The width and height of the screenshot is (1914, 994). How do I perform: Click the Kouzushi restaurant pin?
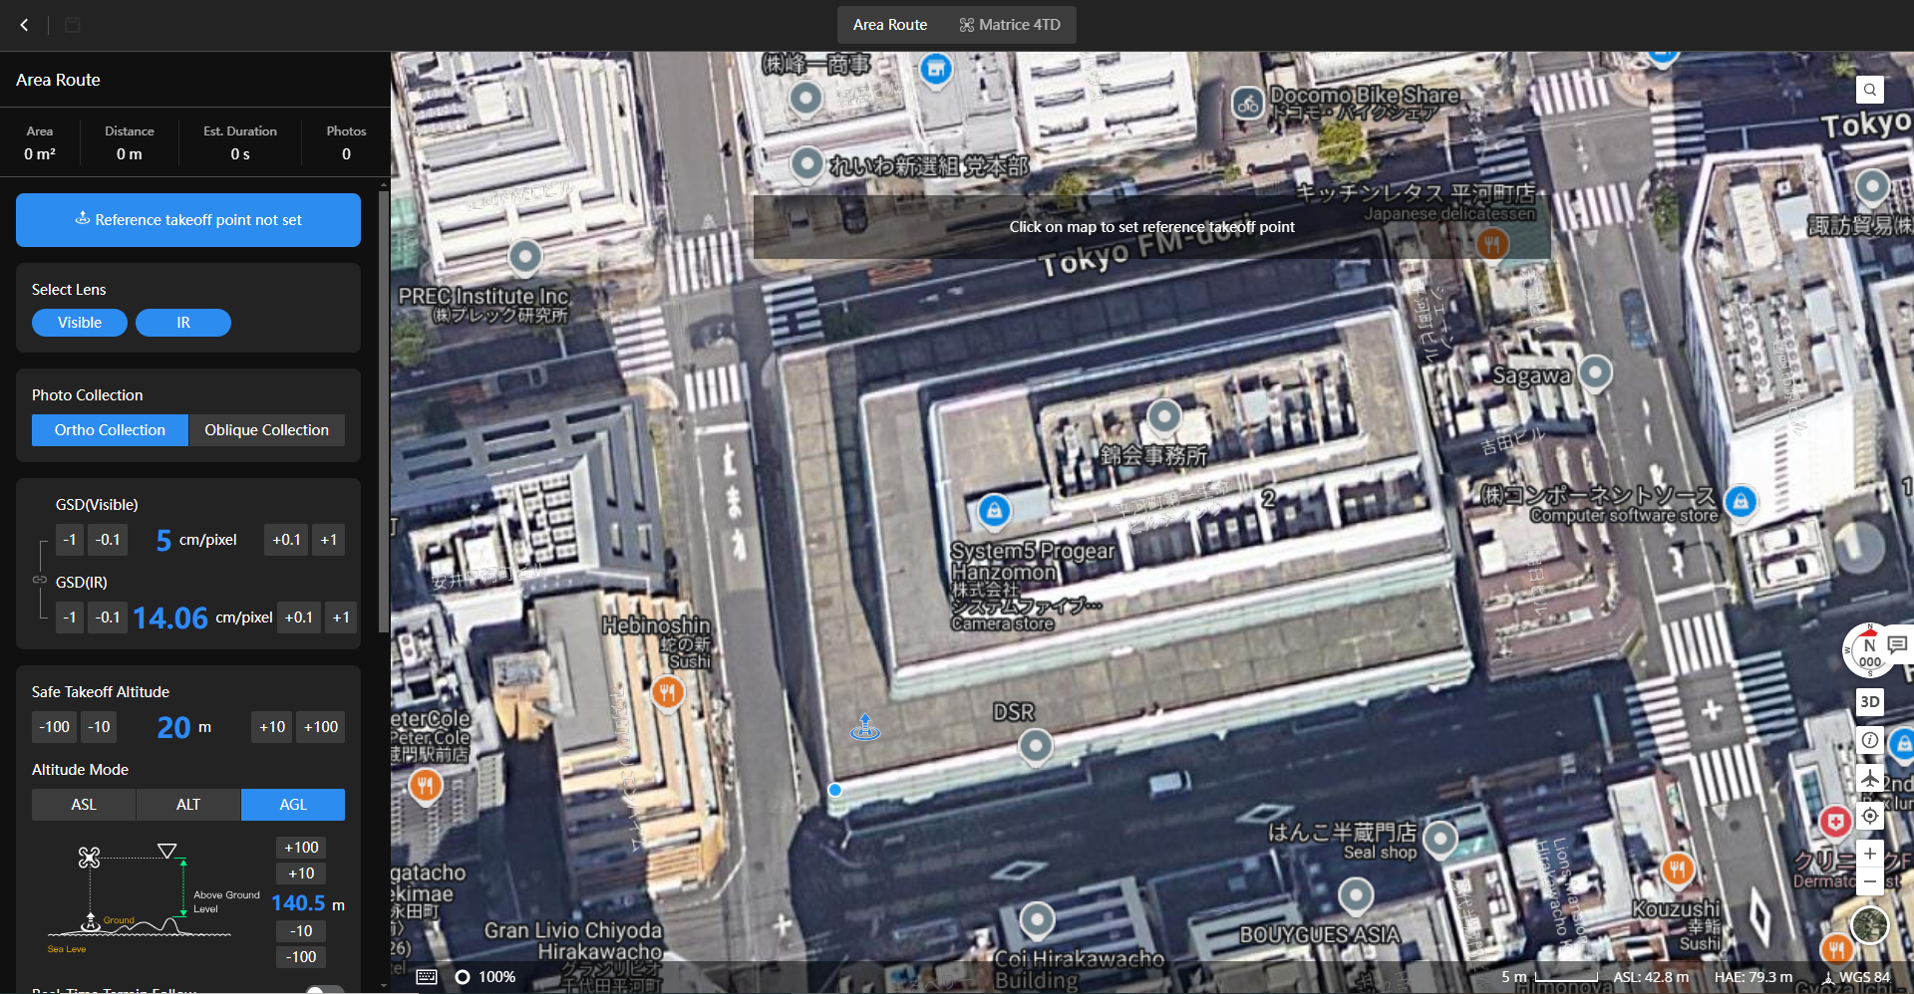[1678, 870]
